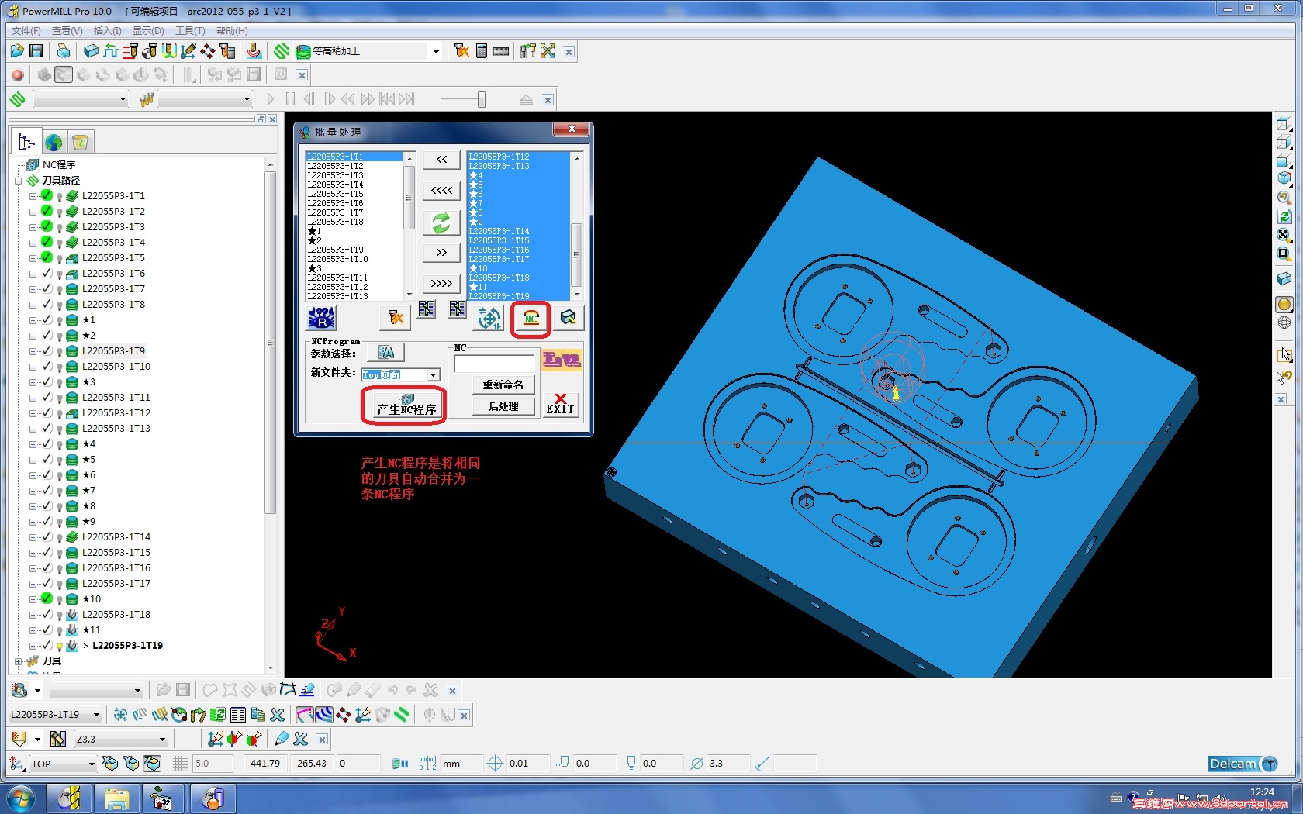The image size is (1303, 814).
Task: Expand the L22055P3-1T1 toolpath node
Action: [x=33, y=196]
